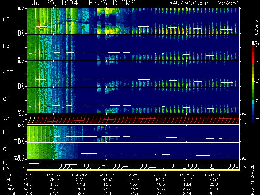Select the UT value "0345:11"

213,175
